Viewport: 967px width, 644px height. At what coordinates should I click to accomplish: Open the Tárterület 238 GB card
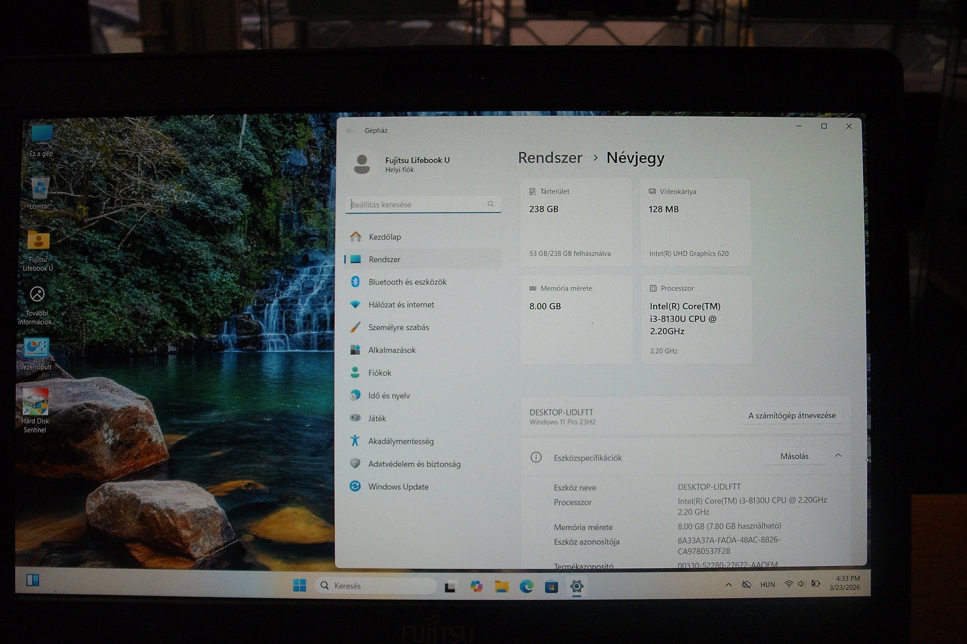pyautogui.click(x=576, y=222)
